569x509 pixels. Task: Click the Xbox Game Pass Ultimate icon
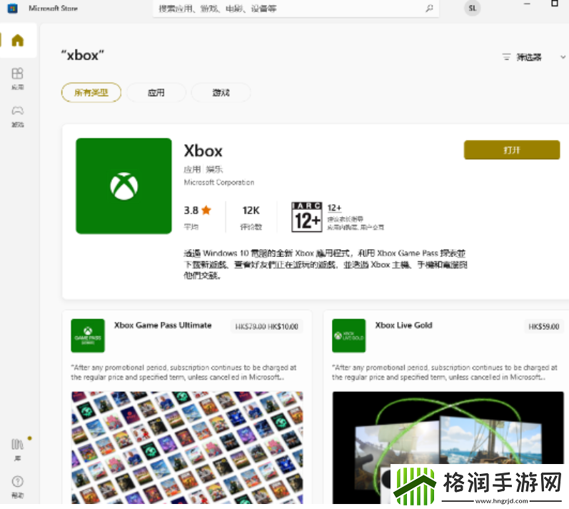(x=88, y=336)
